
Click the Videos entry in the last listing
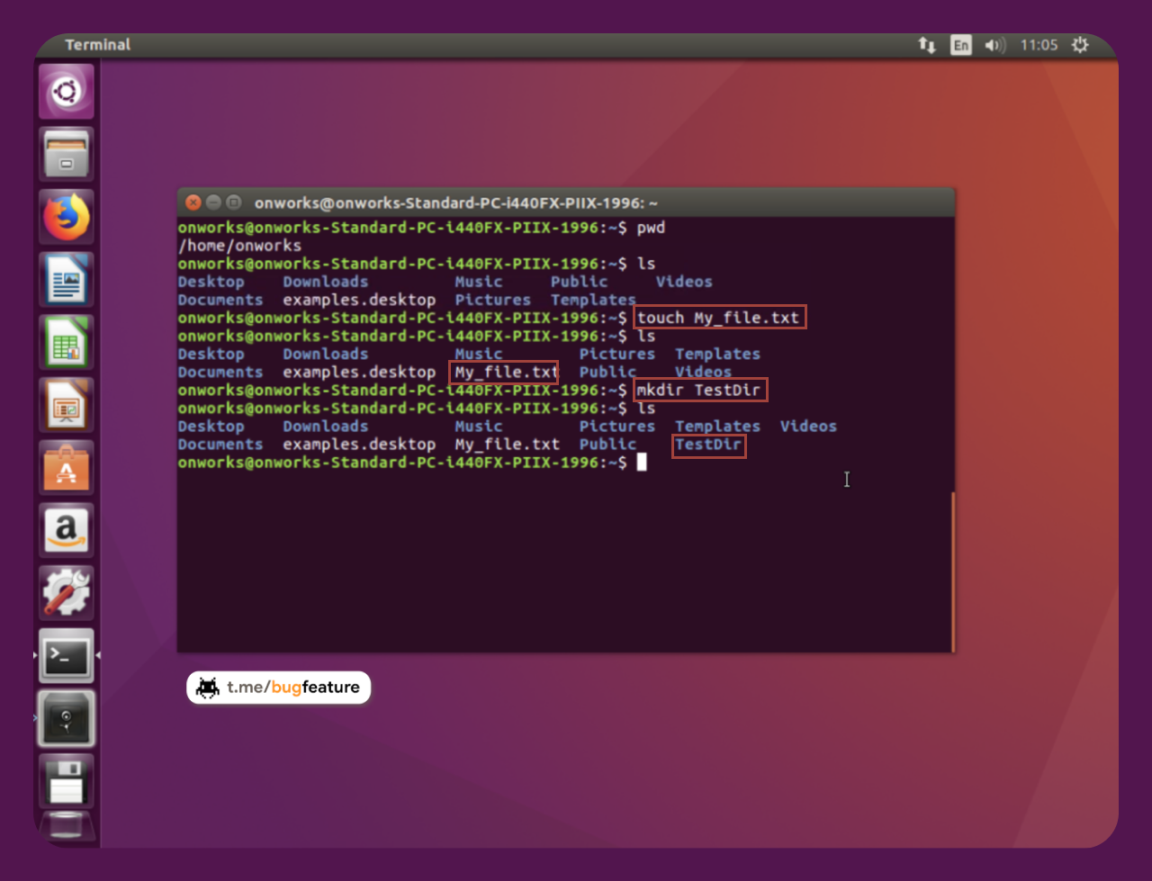pos(808,427)
